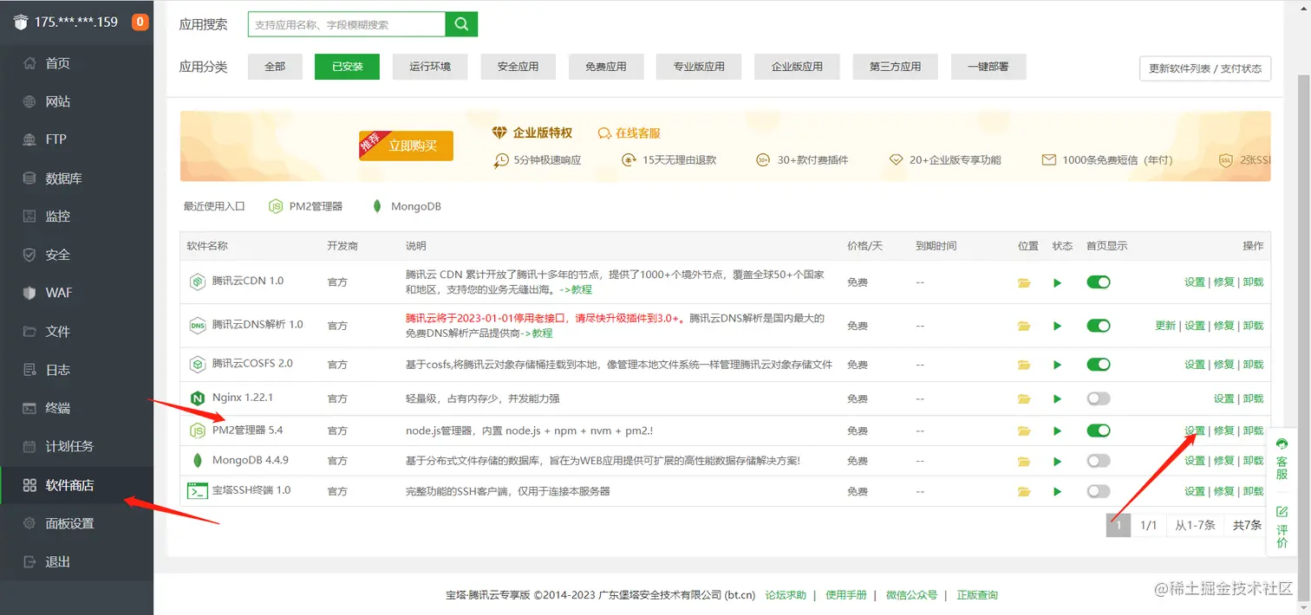This screenshot has width=1311, height=615.
Task: Enable the homepage display toggle for Nginx
Action: tap(1098, 398)
